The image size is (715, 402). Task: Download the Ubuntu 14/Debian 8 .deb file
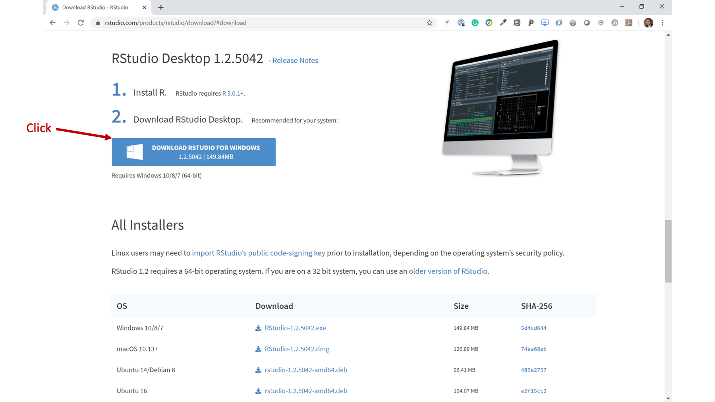(306, 370)
